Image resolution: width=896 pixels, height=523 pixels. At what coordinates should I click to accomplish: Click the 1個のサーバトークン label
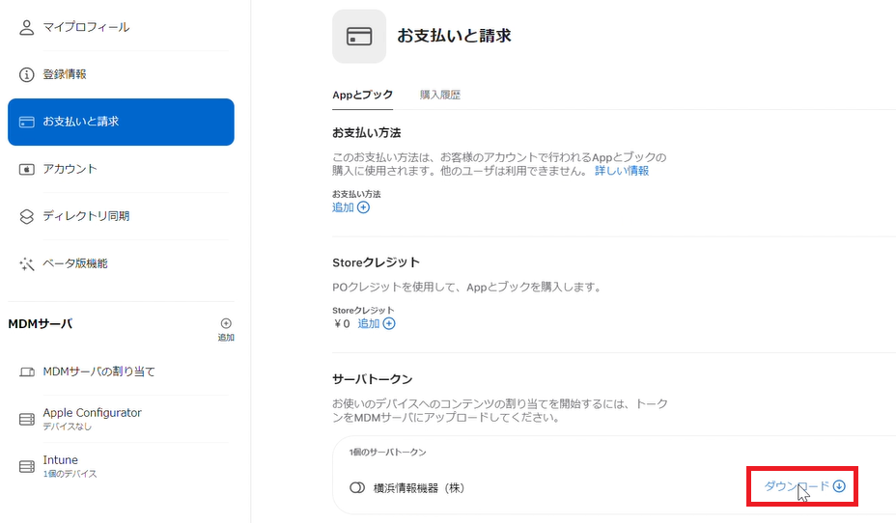(388, 453)
